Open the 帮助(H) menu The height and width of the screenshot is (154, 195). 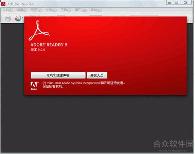pos(96,10)
